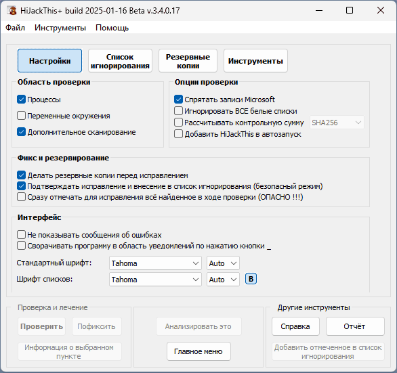Click the Фикс и резервирование heading
397x373 pixels.
[x=63, y=158]
